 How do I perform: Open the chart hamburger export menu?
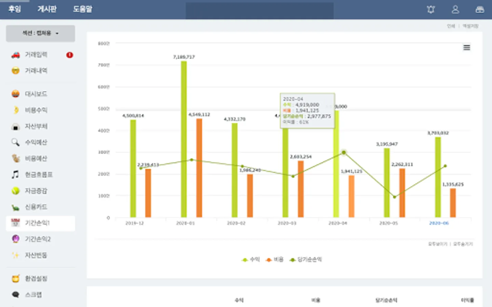click(467, 48)
